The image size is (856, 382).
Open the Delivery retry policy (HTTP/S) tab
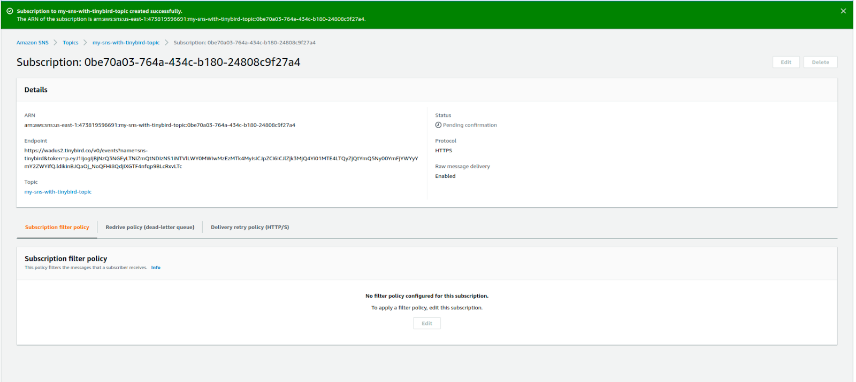(250, 228)
